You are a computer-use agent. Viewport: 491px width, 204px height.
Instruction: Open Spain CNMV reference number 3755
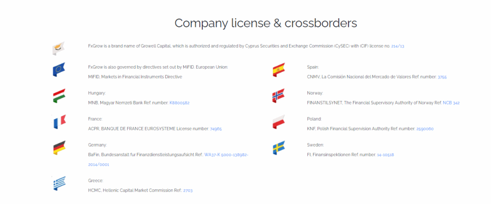(x=442, y=77)
